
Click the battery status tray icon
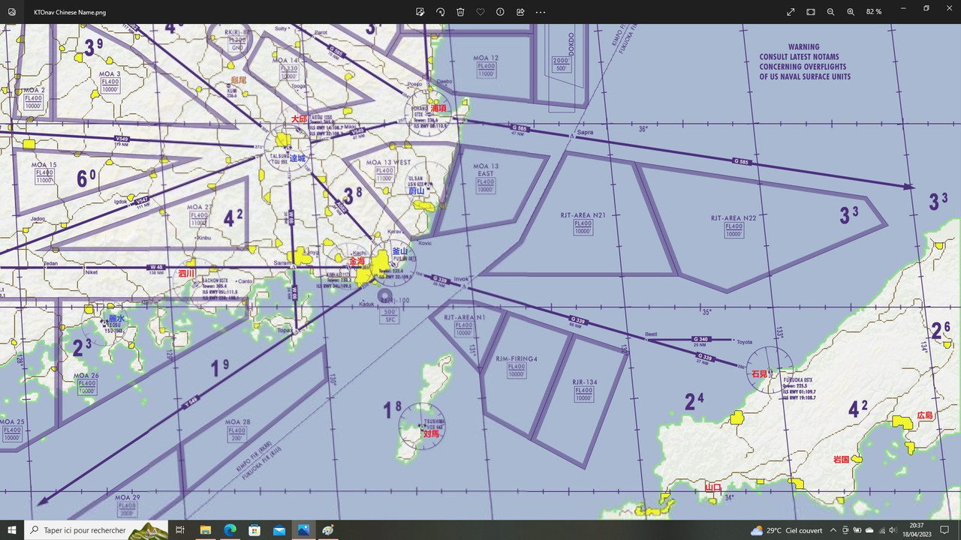tap(857, 530)
